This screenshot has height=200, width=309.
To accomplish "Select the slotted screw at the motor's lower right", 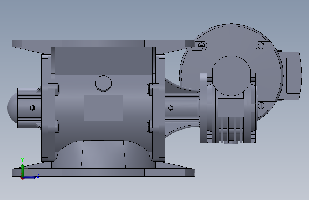I will [x=261, y=105].
